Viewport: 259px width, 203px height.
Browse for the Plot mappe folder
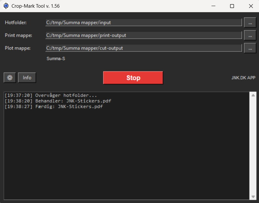(x=250, y=48)
